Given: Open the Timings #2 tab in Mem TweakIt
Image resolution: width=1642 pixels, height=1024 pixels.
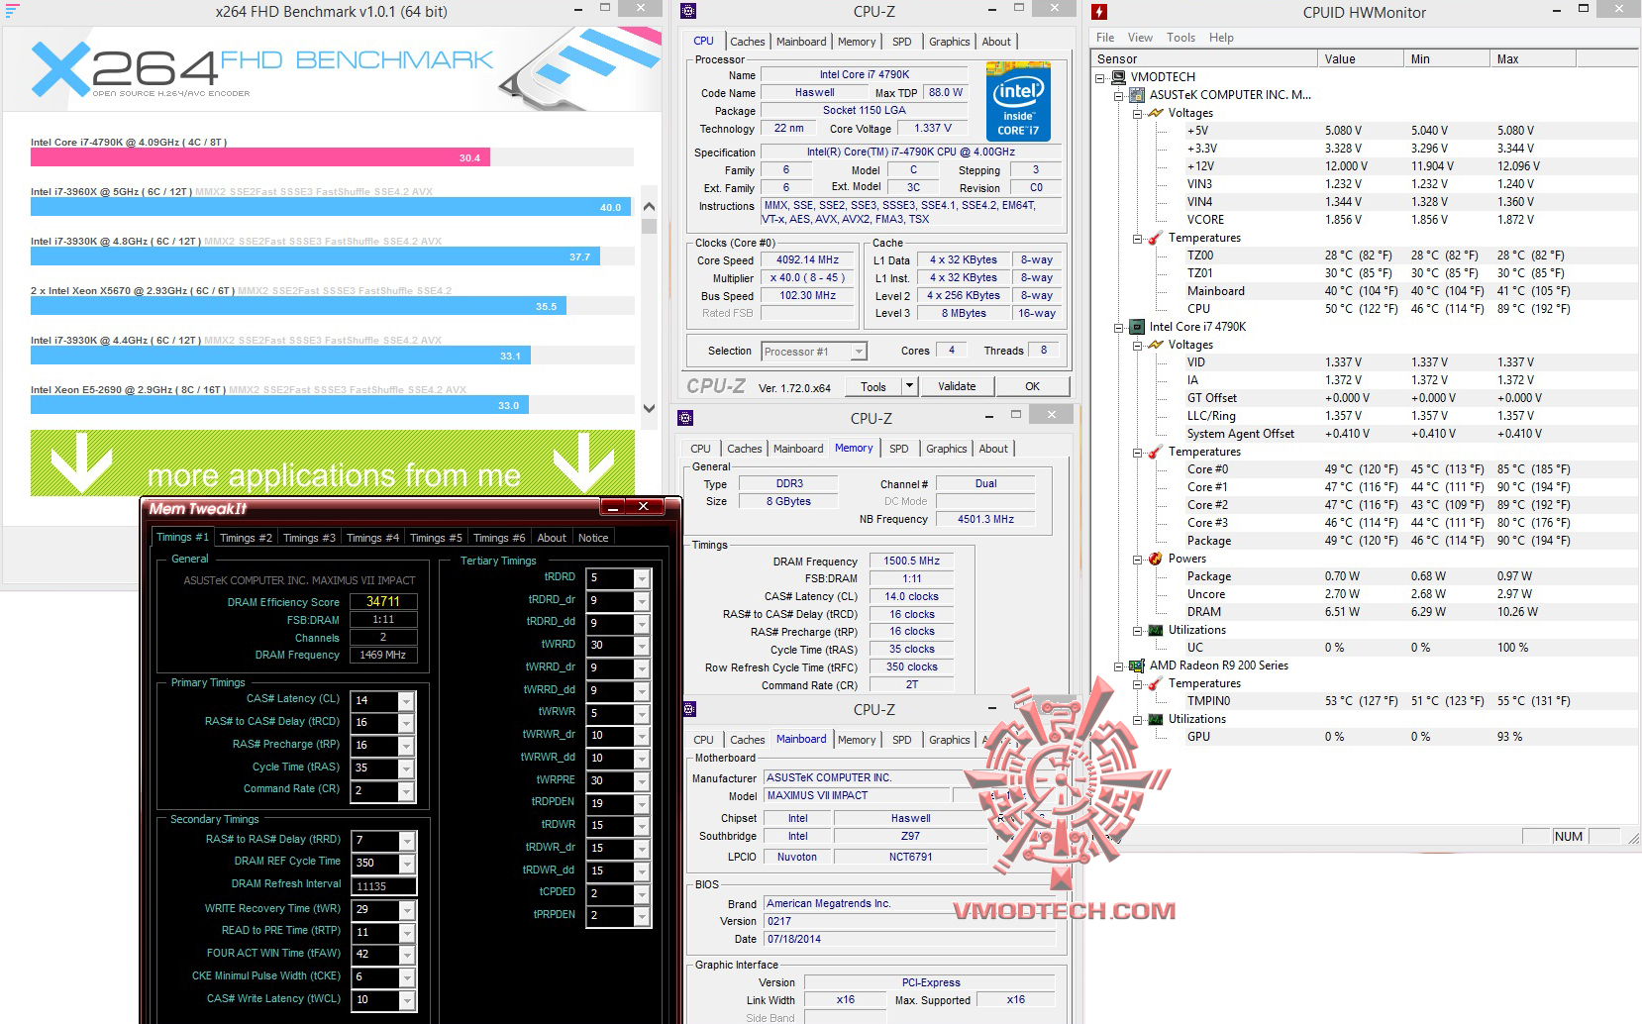Looking at the screenshot, I should point(246,538).
